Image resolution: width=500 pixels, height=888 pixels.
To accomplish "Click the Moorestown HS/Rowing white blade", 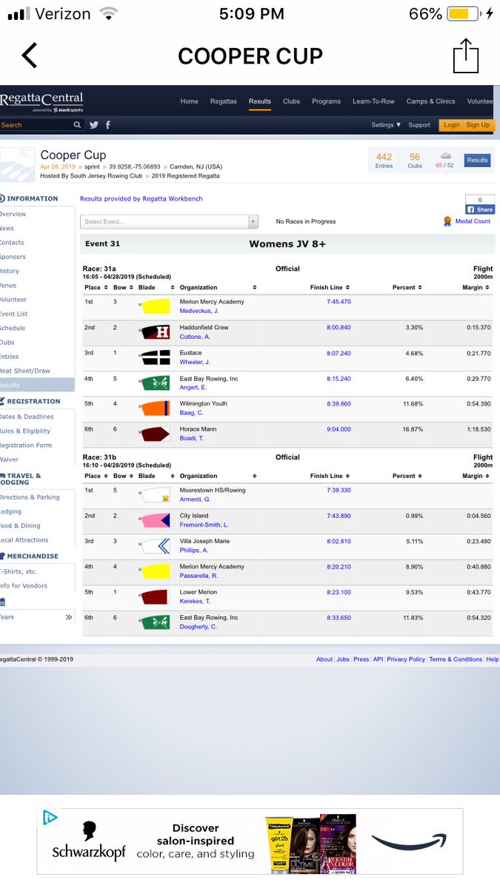I will [154, 495].
